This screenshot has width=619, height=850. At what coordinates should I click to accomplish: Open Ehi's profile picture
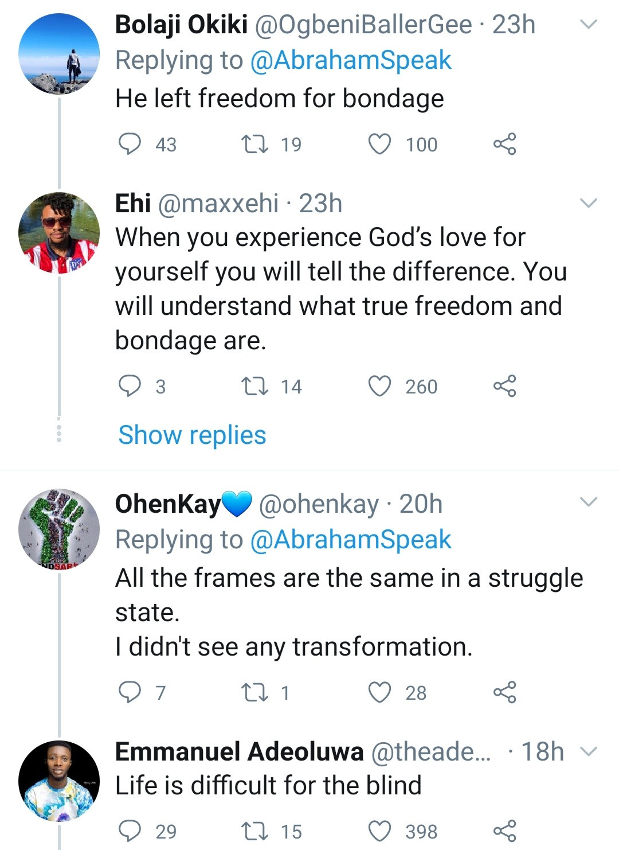59,232
